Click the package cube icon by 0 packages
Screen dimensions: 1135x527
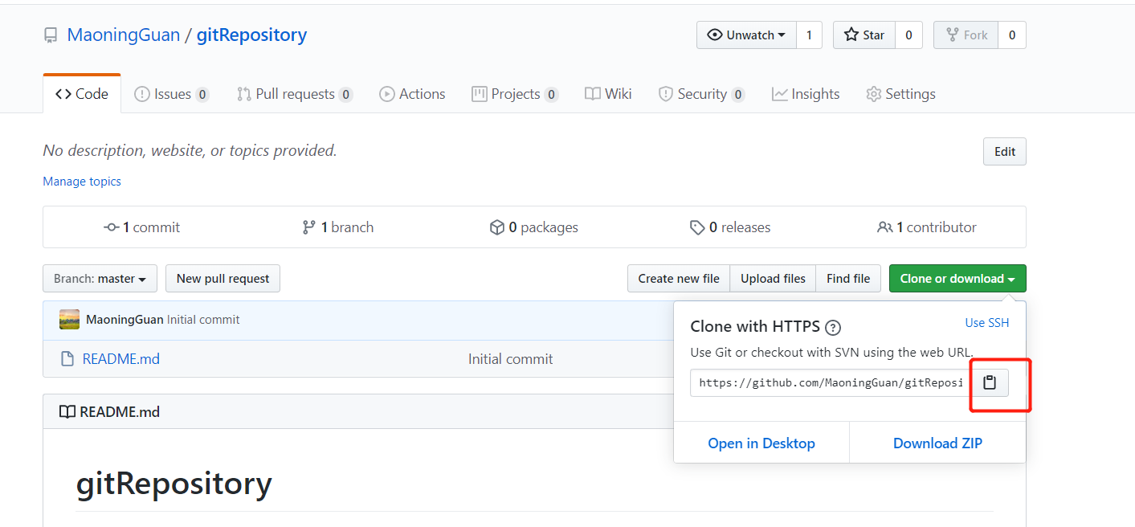tap(497, 227)
